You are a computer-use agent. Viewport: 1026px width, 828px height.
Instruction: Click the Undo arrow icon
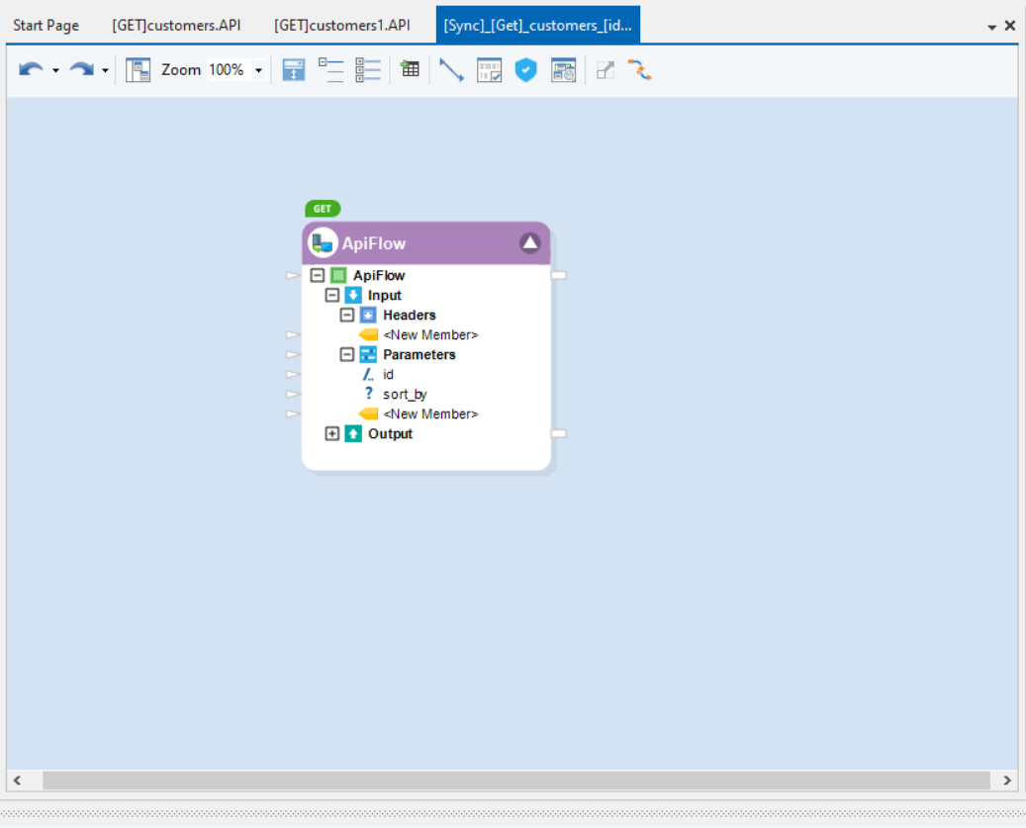point(31,70)
